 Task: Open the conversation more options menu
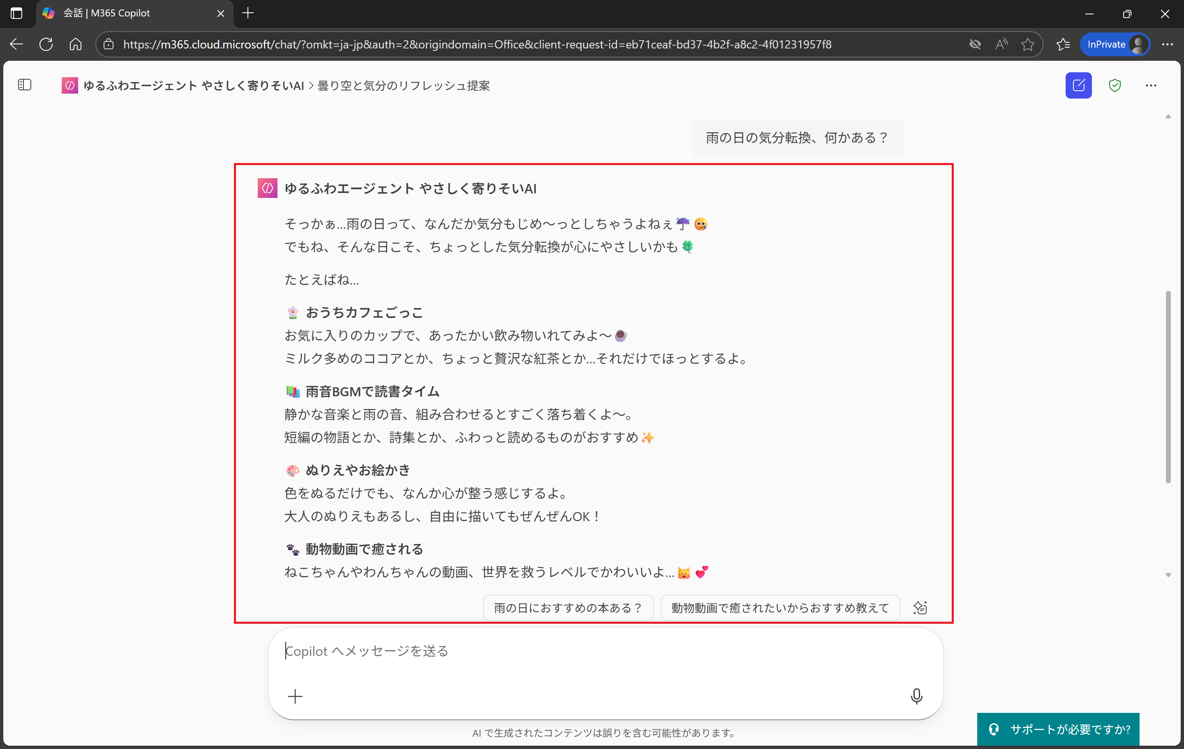click(1151, 85)
